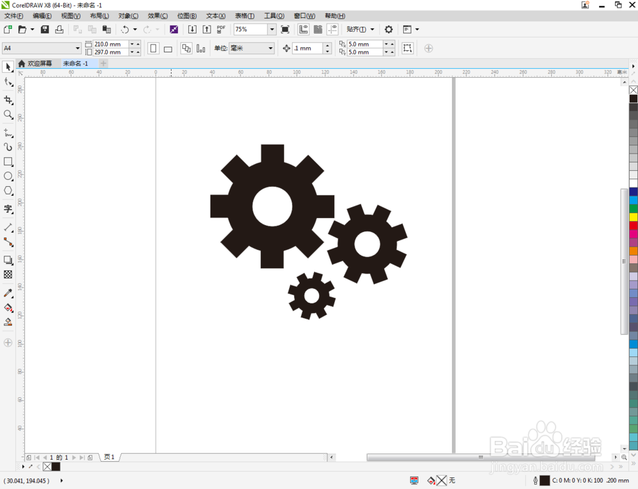Toggle treat as filled option

[x=407, y=48]
